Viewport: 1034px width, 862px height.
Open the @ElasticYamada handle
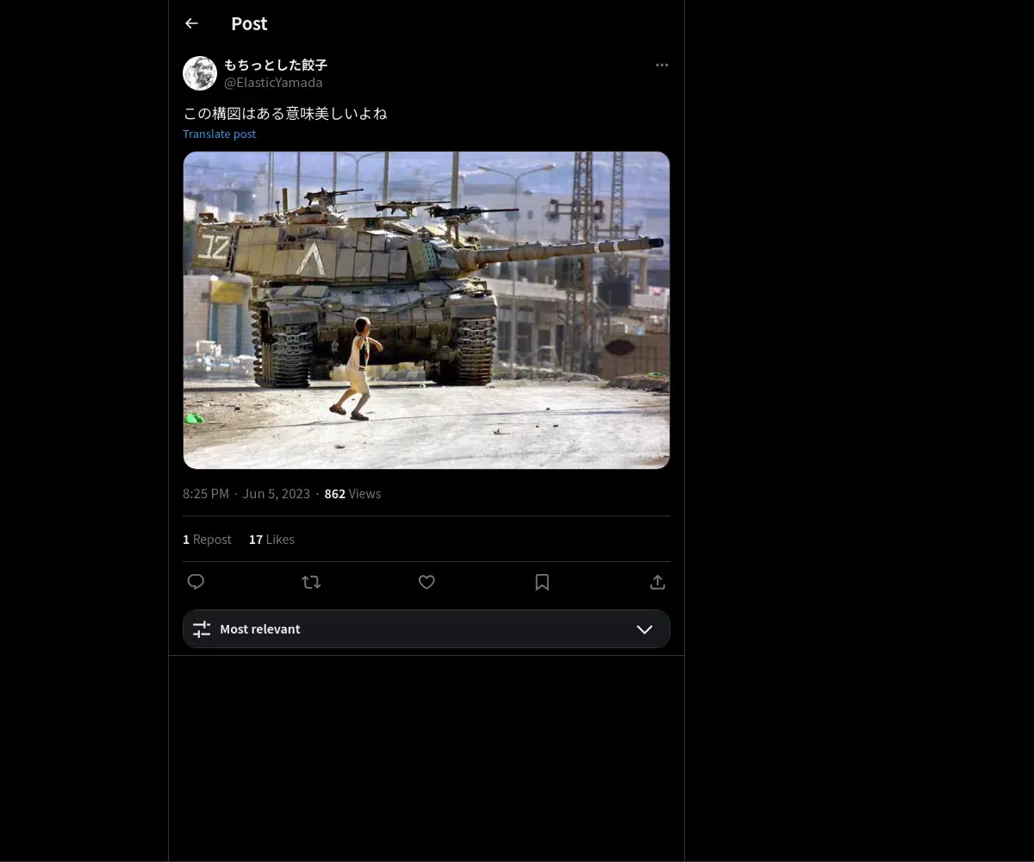coord(273,82)
